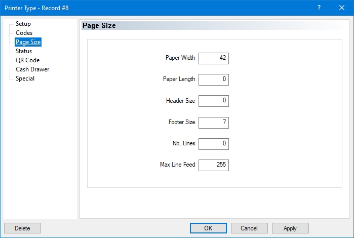Select Page Size in the sidebar tree
This screenshot has height=238, width=354.
coord(28,42)
